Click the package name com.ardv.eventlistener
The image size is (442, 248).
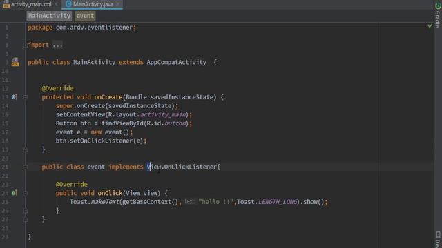tap(94, 28)
